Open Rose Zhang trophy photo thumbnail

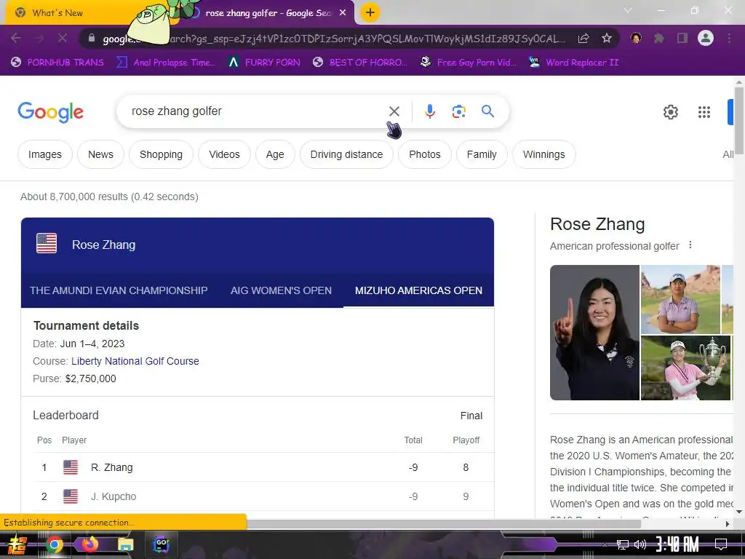(x=685, y=368)
